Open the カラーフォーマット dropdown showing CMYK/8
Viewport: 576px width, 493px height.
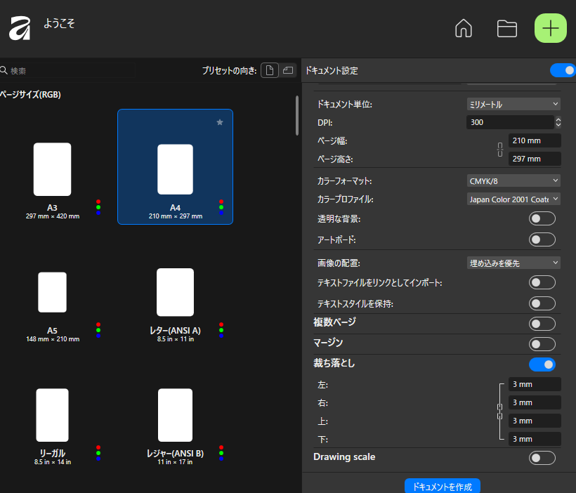click(513, 180)
